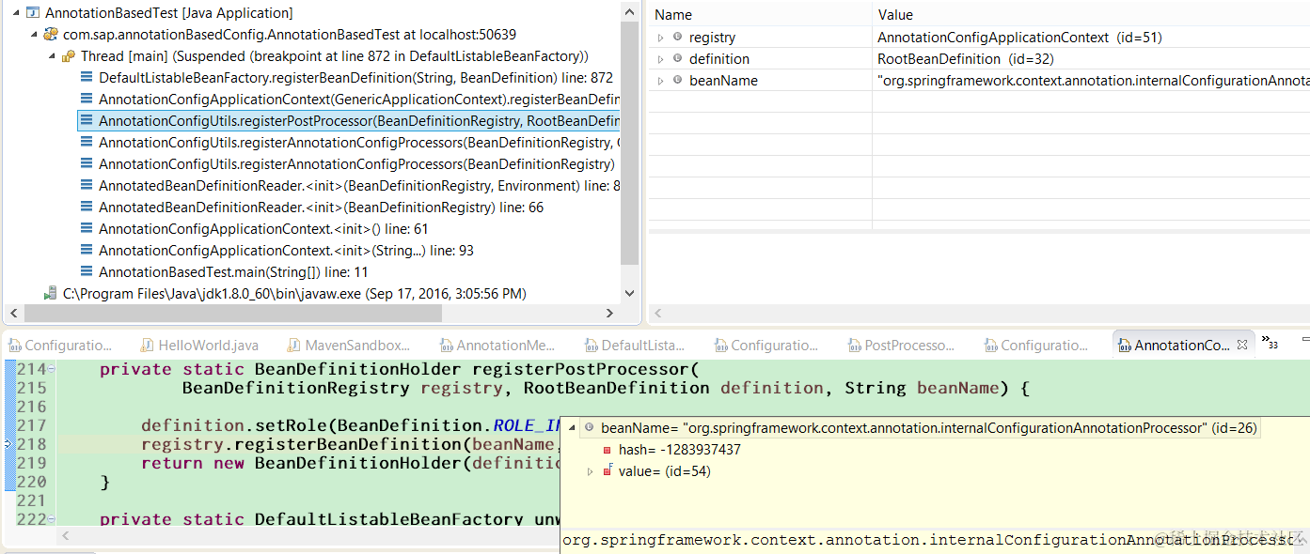Image resolution: width=1310 pixels, height=554 pixels.
Task: Show the 33 hidden editor tabs
Action: click(1270, 343)
